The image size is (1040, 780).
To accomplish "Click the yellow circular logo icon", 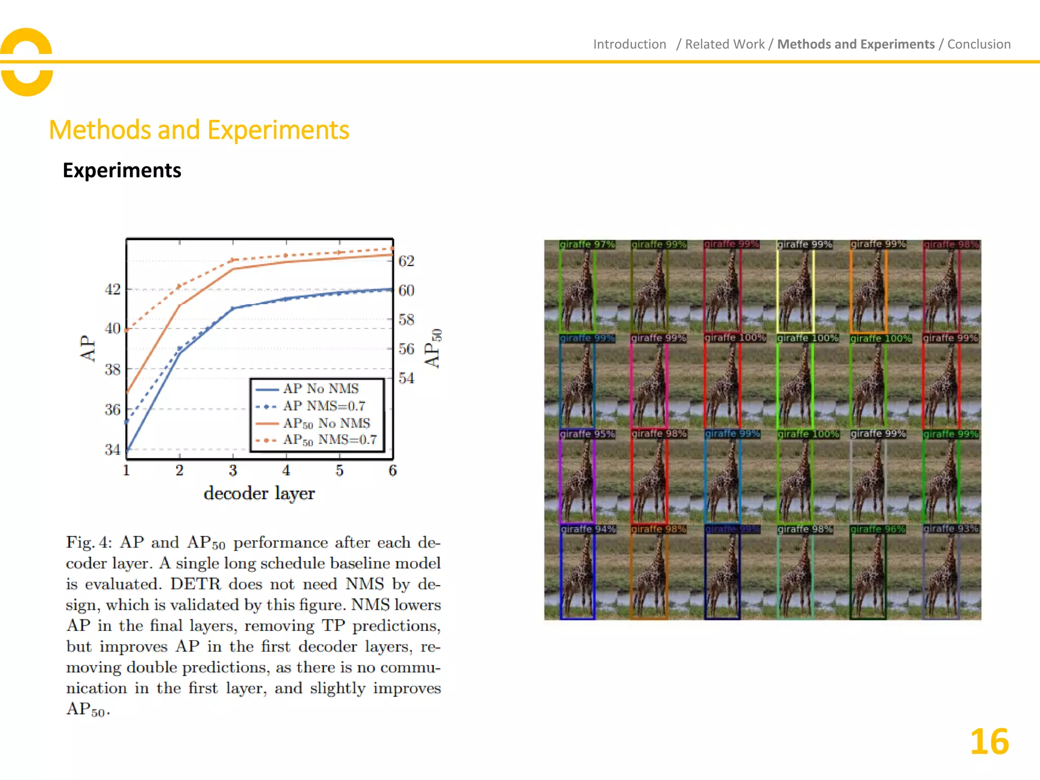I will click(x=26, y=62).
